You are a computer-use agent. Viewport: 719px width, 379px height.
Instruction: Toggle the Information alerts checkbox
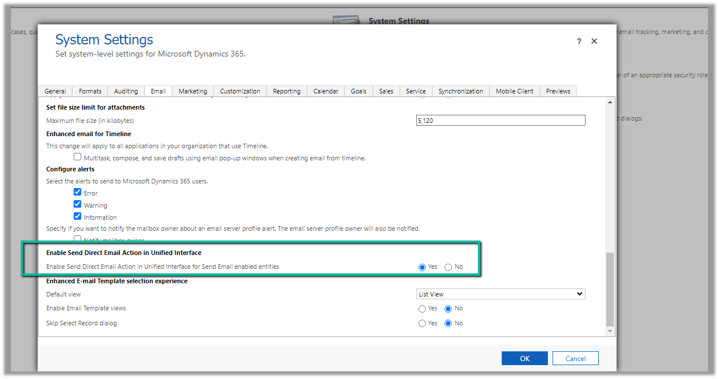77,217
